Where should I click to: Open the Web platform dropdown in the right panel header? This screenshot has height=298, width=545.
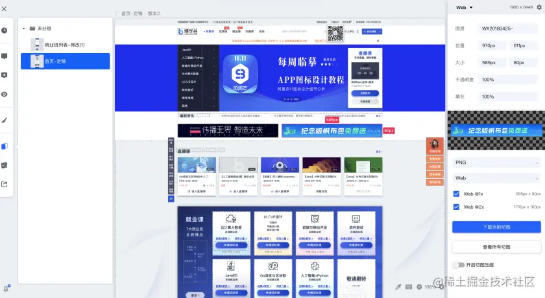click(465, 7)
